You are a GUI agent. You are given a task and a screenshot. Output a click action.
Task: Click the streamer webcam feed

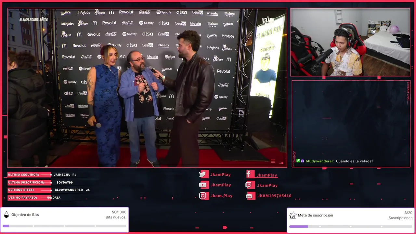click(x=350, y=42)
